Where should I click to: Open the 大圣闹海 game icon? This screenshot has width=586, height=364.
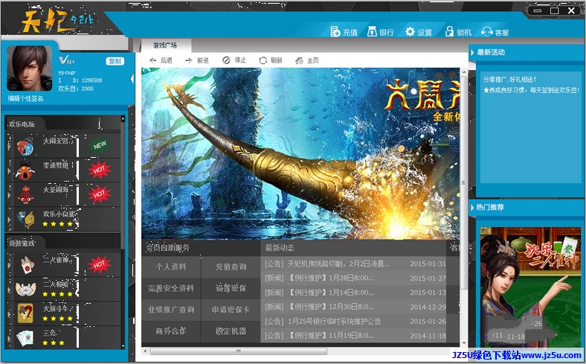click(25, 195)
